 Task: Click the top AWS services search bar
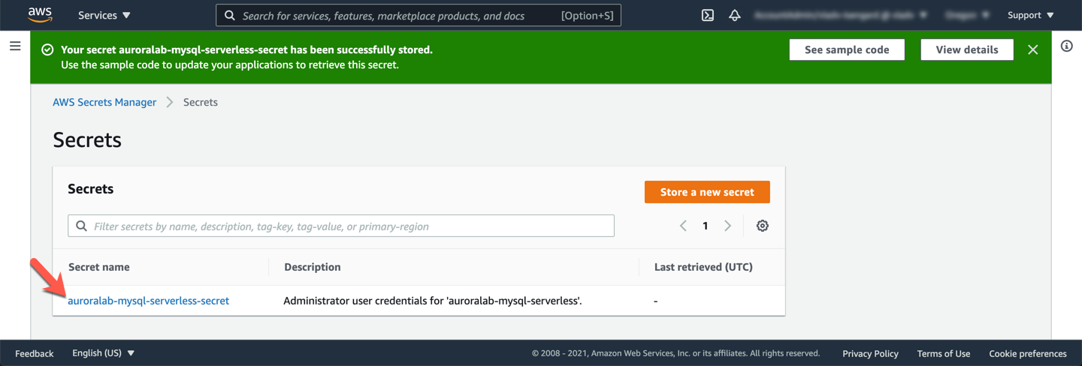point(418,15)
